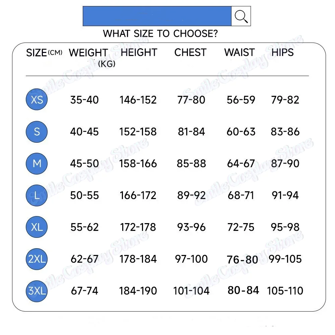Choose the M size badge
335x335 pixels.
[x=37, y=163]
